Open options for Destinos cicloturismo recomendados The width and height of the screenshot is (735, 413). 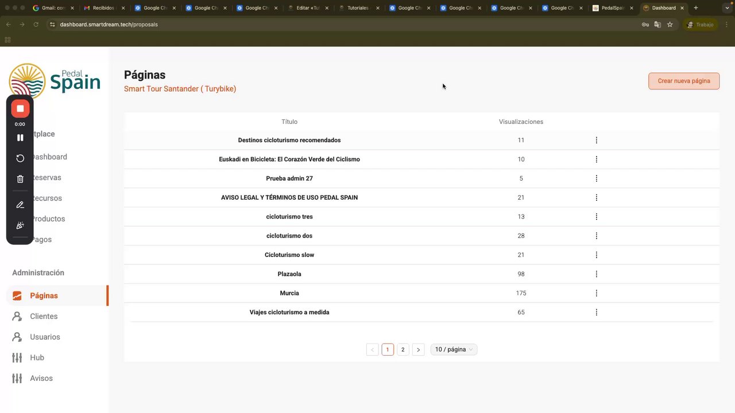pyautogui.click(x=596, y=140)
